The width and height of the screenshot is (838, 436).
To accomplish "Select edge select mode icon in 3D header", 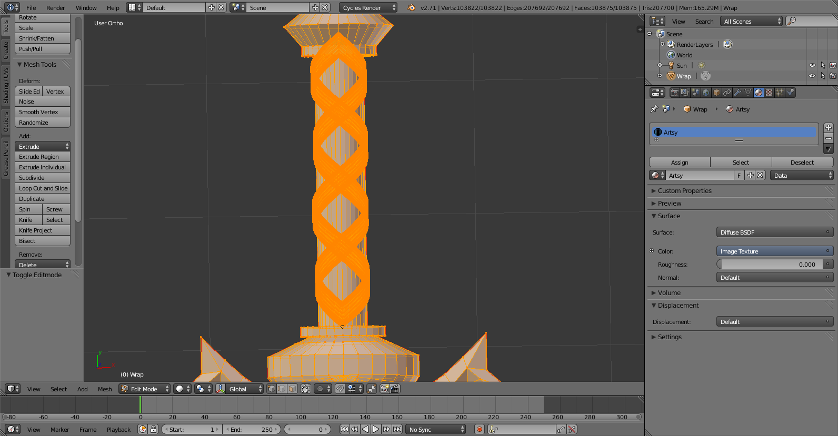I will (x=282, y=389).
